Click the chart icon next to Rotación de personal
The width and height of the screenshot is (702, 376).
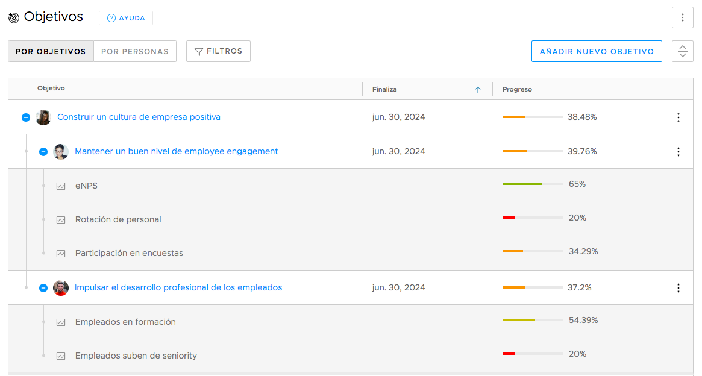[x=61, y=220]
